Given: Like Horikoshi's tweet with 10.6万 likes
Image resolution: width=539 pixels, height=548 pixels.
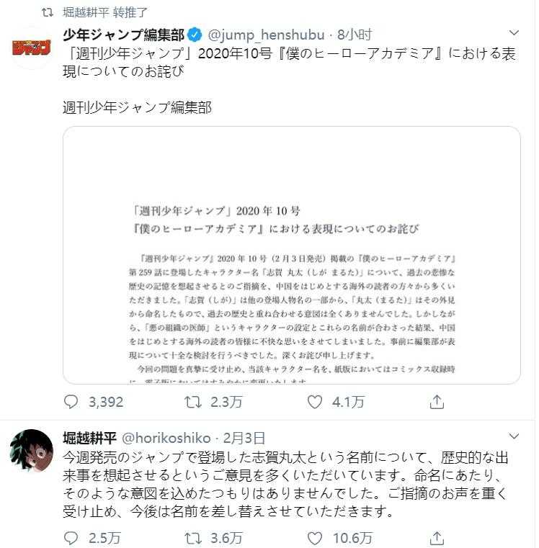Looking at the screenshot, I should point(315,538).
